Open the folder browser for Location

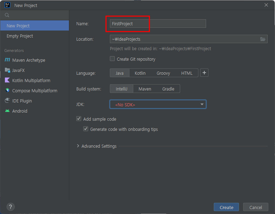tap(262, 39)
